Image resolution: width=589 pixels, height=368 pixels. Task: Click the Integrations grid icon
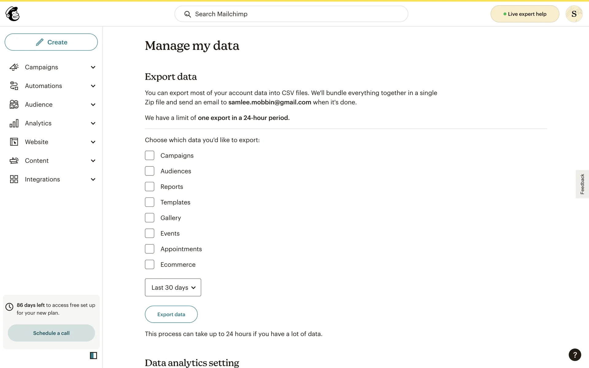[14, 179]
